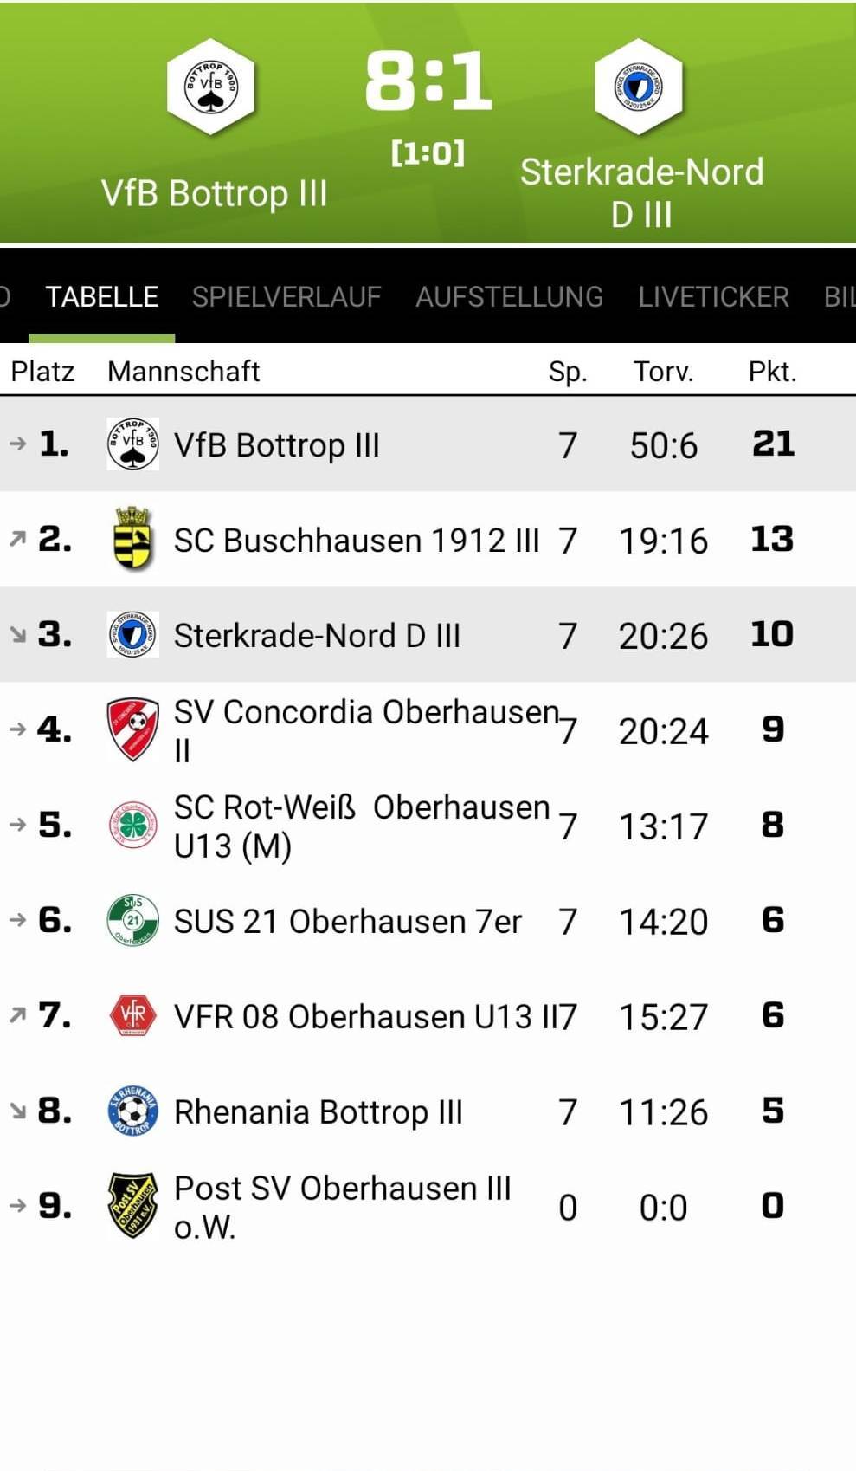The image size is (856, 1471).
Task: Click Sterkrade-Nord D III name in header
Action: (641, 192)
